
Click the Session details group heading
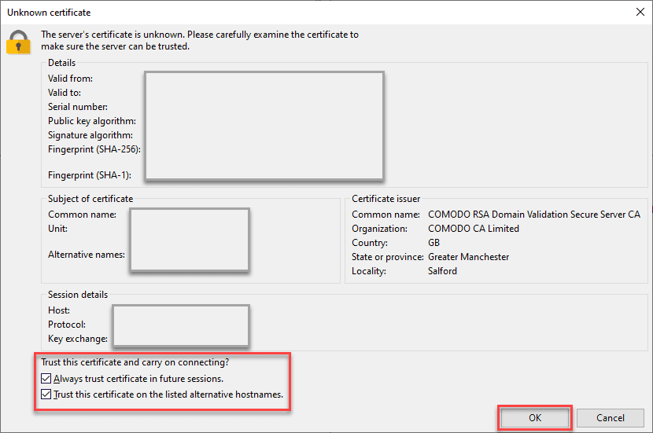[78, 295]
